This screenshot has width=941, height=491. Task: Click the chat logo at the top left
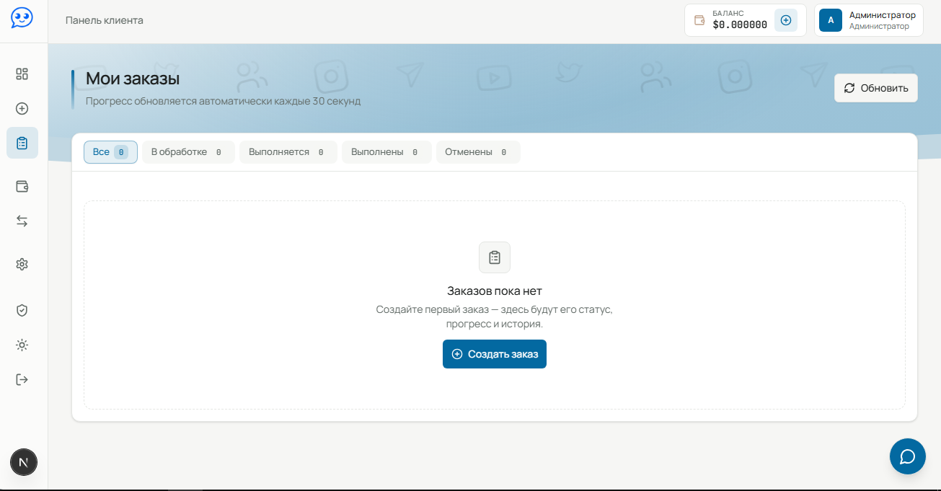pyautogui.click(x=22, y=18)
